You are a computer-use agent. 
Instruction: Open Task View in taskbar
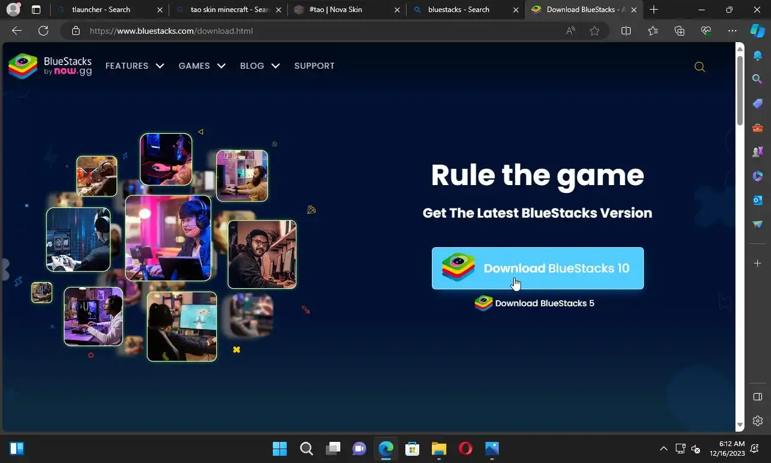[333, 449]
